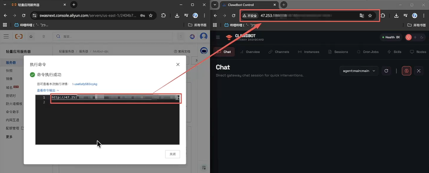Switch to the Chat tab in Clawdbot
The image size is (429, 173).
point(224,52)
